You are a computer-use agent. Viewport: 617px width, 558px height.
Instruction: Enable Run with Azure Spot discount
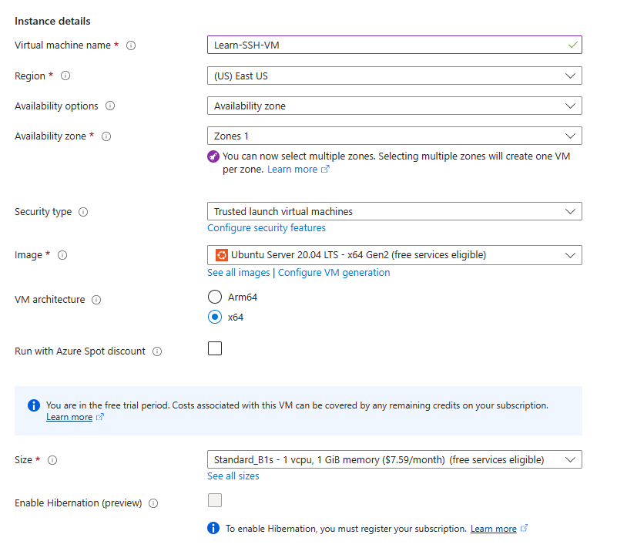(x=214, y=348)
